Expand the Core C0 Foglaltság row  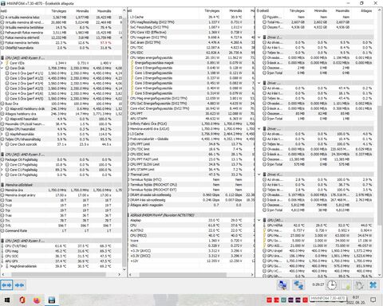click(x=2, y=165)
